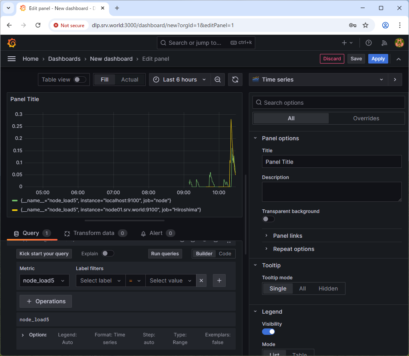Open the Select label dropdown

[100, 280]
